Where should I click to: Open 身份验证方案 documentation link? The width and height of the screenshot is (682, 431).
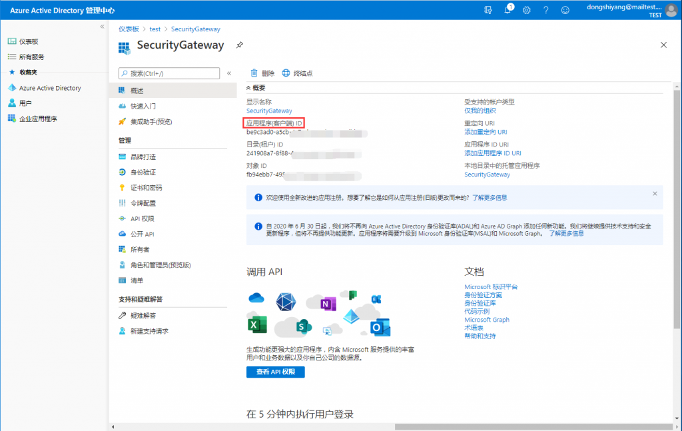click(x=483, y=295)
